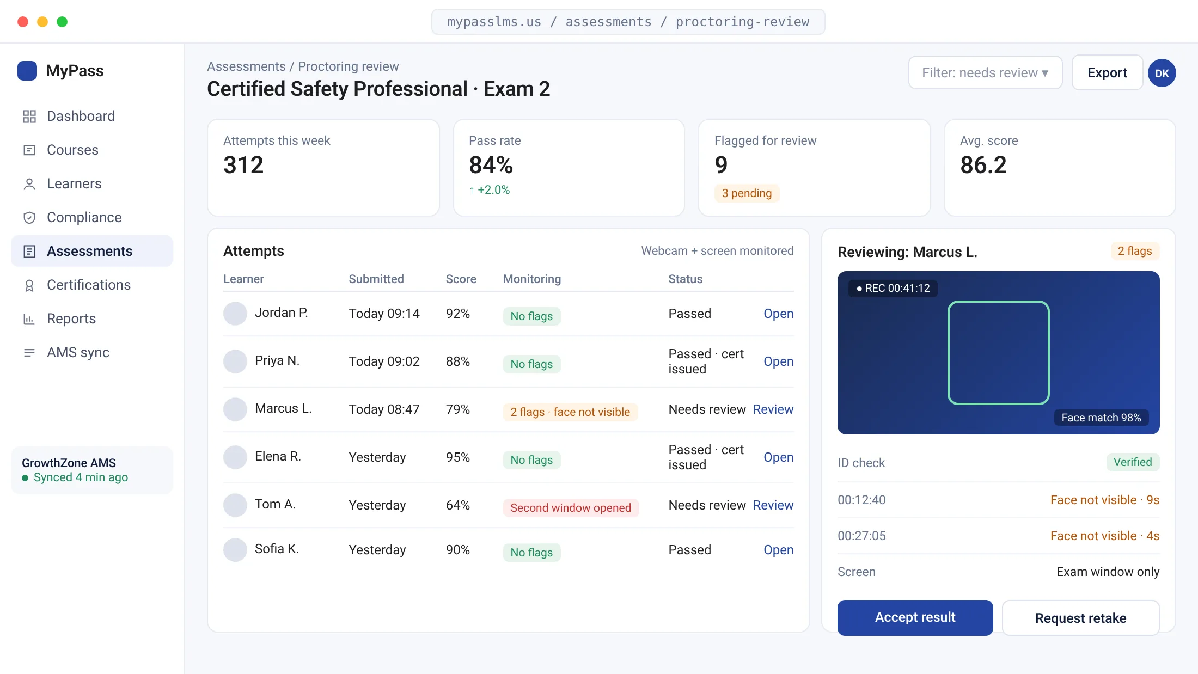Jump to the 00:12:40 flag event
The width and height of the screenshot is (1198, 674).
pyautogui.click(x=998, y=500)
